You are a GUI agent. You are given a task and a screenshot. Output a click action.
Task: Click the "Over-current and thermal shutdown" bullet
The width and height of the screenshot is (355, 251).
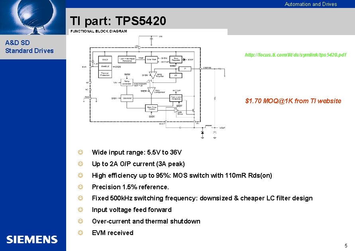coord(146,221)
